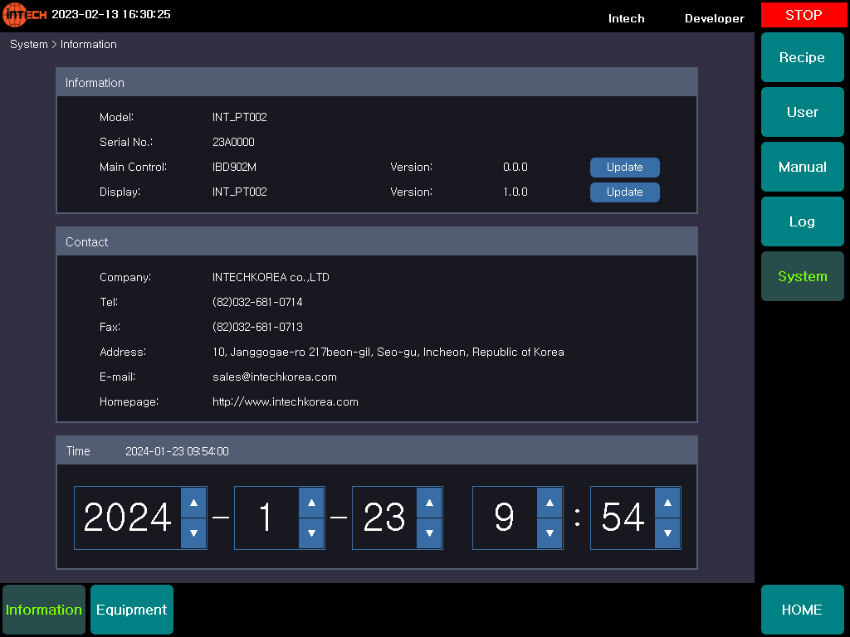850x637 pixels.
Task: Update the Display firmware version
Action: (624, 192)
